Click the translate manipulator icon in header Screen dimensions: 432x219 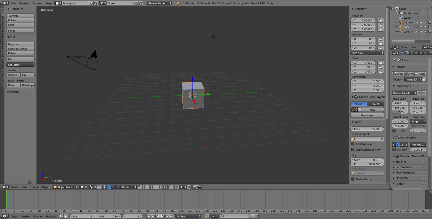click(x=109, y=187)
